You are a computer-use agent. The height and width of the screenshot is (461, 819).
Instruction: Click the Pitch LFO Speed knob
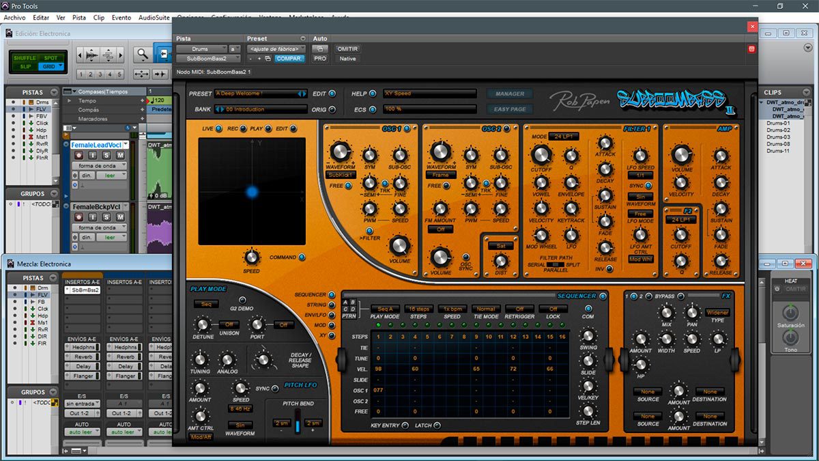coord(240,387)
